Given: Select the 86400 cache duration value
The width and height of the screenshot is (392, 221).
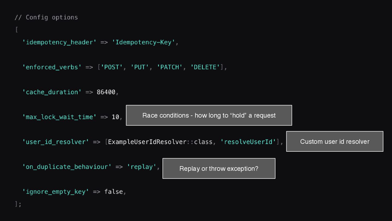Looking at the screenshot, I should [106, 92].
